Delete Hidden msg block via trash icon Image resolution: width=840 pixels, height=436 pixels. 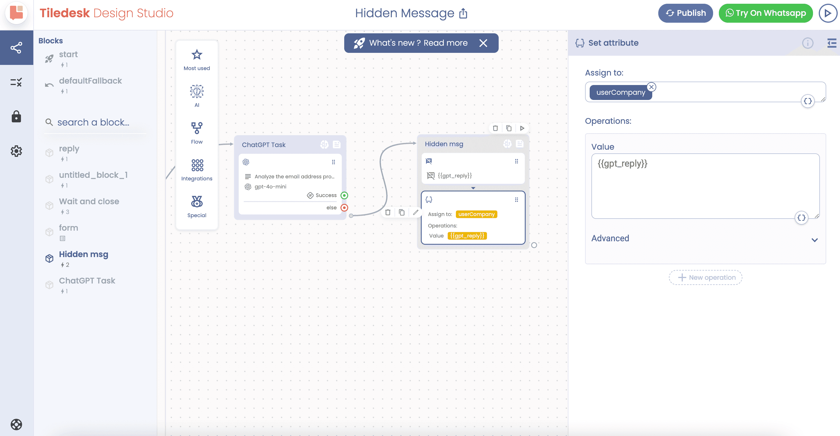click(495, 128)
